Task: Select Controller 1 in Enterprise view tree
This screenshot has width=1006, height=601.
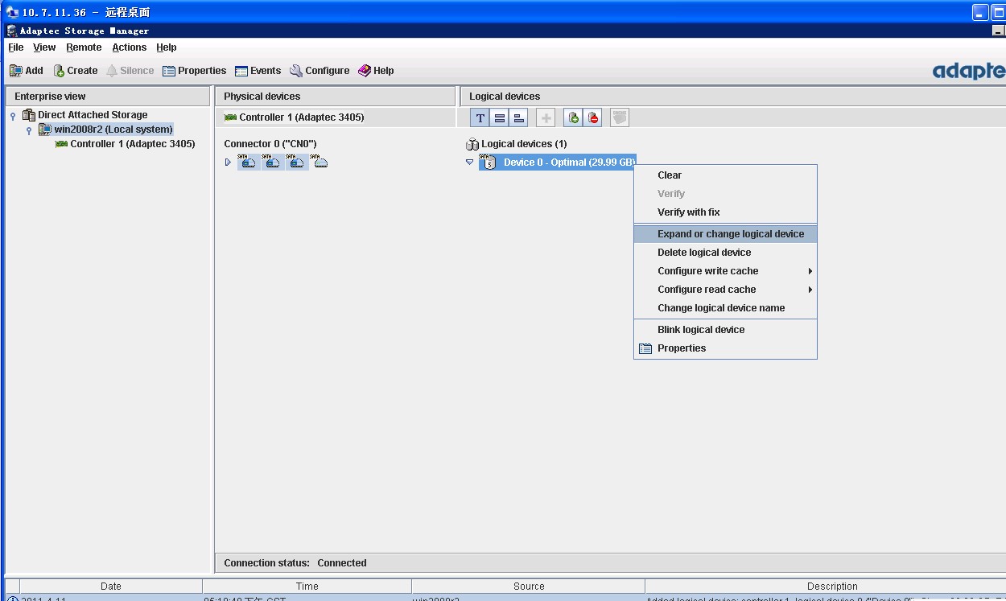Action: (x=132, y=144)
